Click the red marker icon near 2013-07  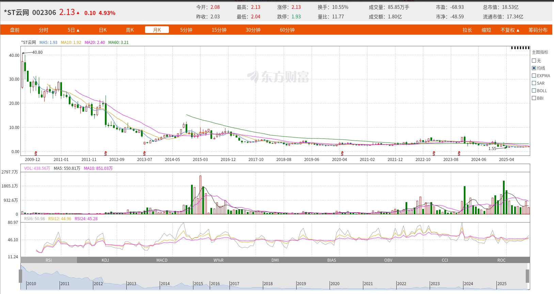[144, 153]
